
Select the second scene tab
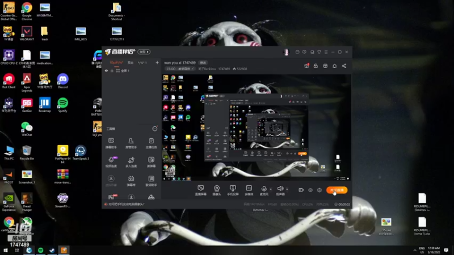(131, 62)
